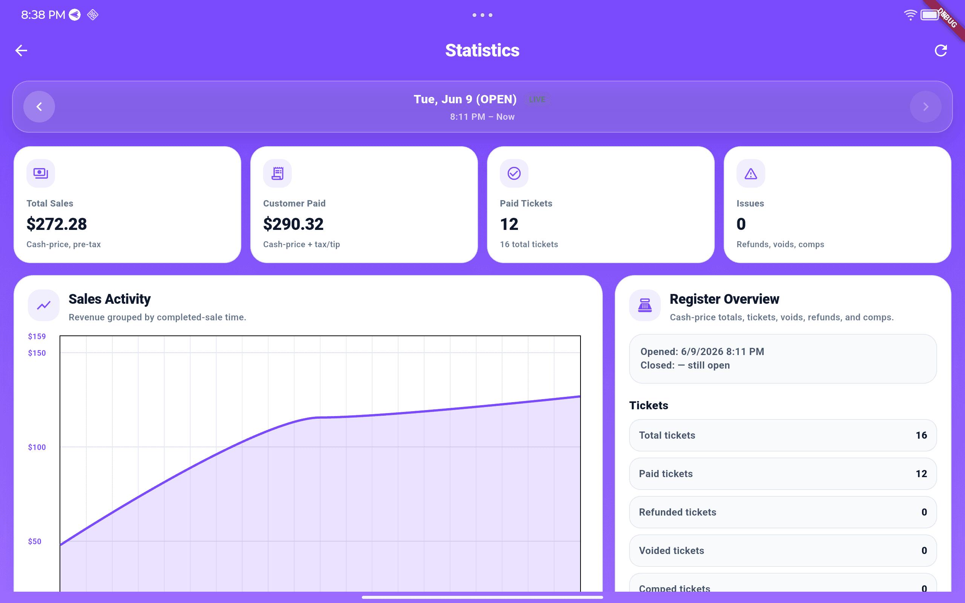
Task: Click the Refunds, voids, comps caption
Action: [780, 244]
